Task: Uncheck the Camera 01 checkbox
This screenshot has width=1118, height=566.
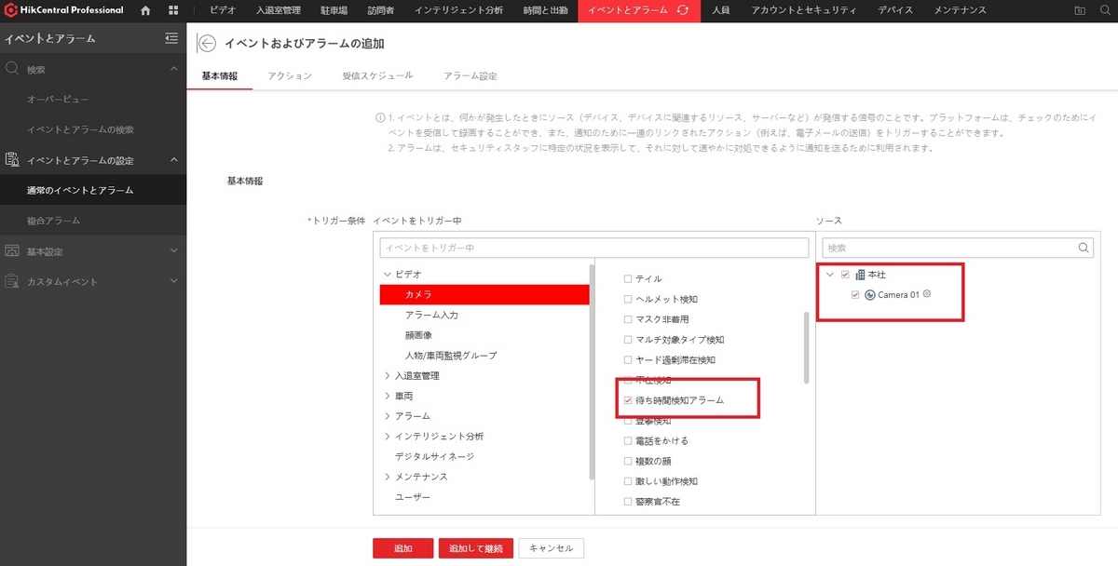Action: (x=855, y=295)
